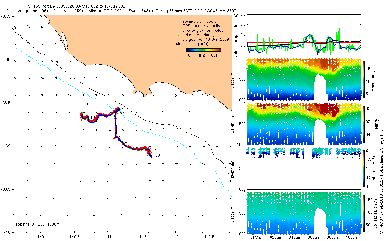Select the 'GPS surface velocity' legend entry
The width and height of the screenshot is (386, 241).
coord(201,26)
